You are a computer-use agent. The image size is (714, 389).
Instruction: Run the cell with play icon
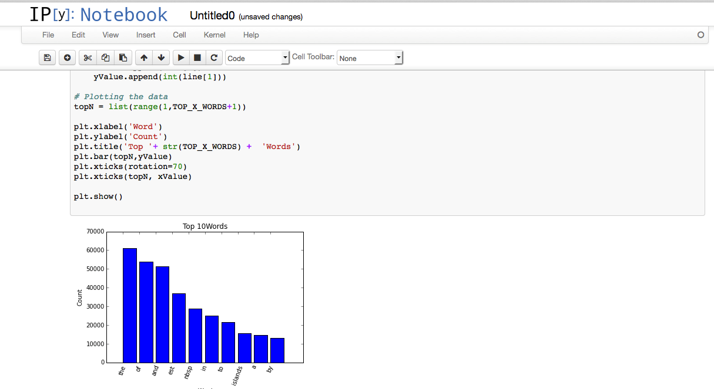(181, 57)
